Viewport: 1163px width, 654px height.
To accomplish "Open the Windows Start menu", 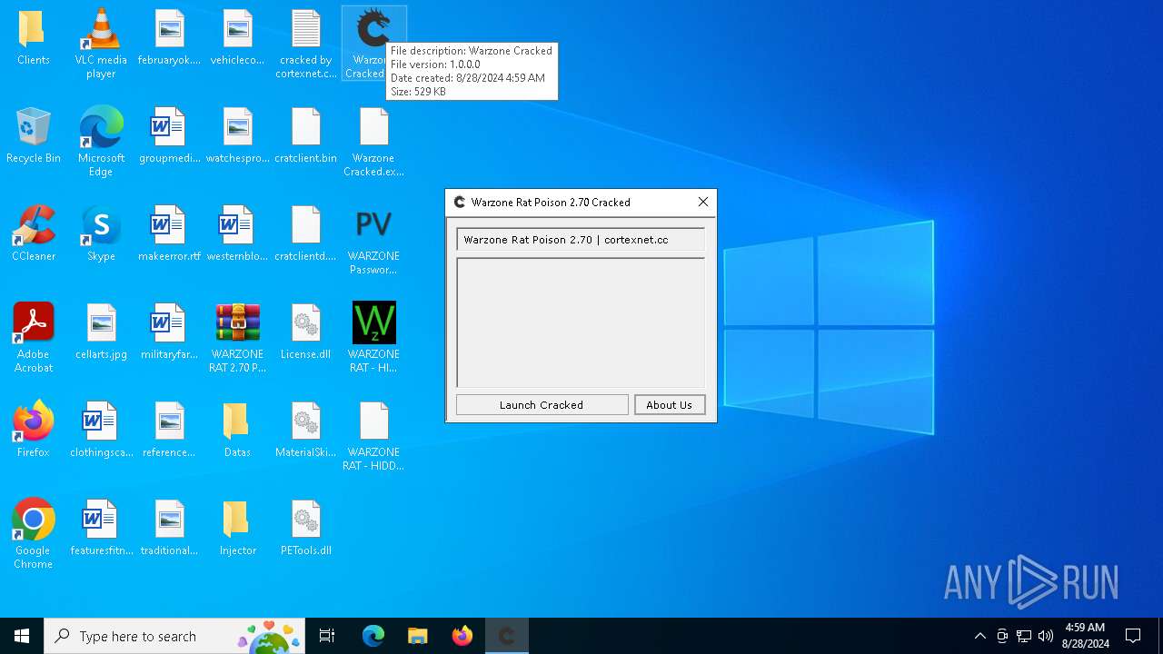I will point(22,636).
